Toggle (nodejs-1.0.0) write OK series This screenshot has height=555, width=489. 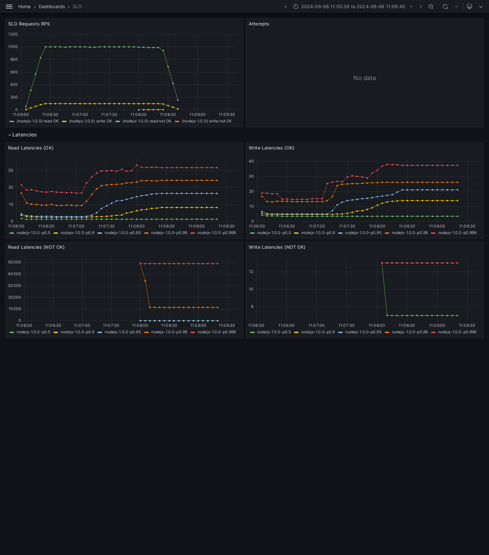point(91,121)
